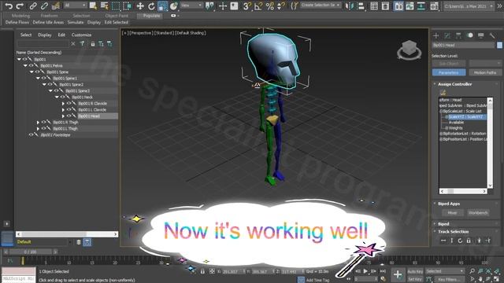Expand the Bip001 L Clavicle node
Viewport: 504px width, 283px height.
click(x=63, y=110)
